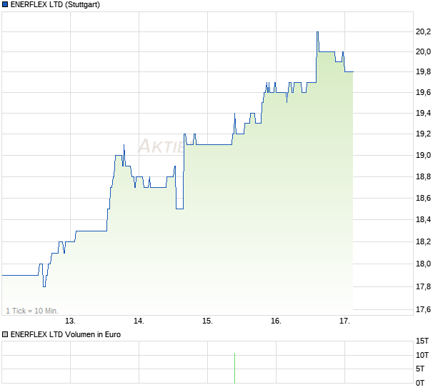The image size is (443, 390).
Task: Click the 18,6 price axis label
Action: pos(423,199)
